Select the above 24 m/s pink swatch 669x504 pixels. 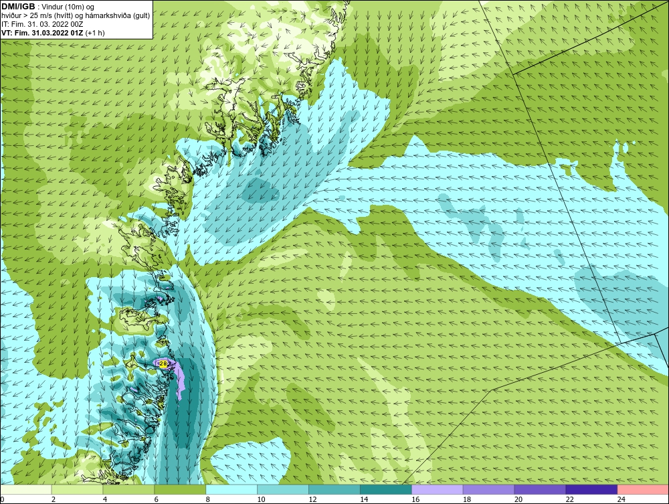point(643,489)
